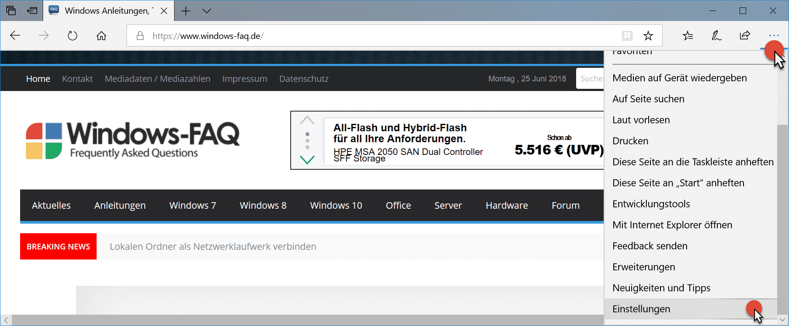
Task: Open the Windows 8 category
Action: pyautogui.click(x=263, y=206)
